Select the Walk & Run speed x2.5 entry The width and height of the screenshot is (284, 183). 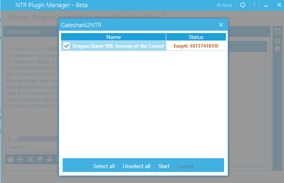click(32, 93)
